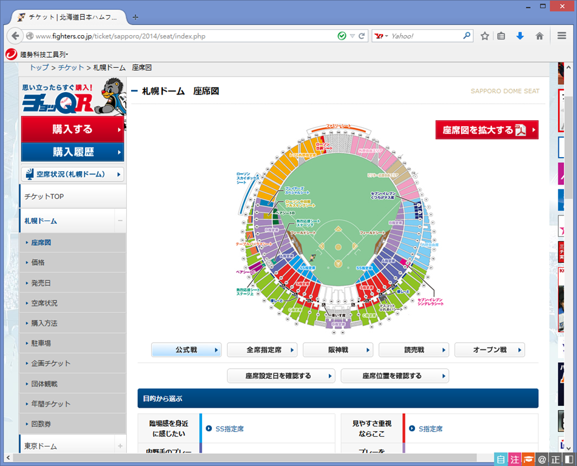
Task: Open downloads with the blue arrow
Action: tap(520, 36)
